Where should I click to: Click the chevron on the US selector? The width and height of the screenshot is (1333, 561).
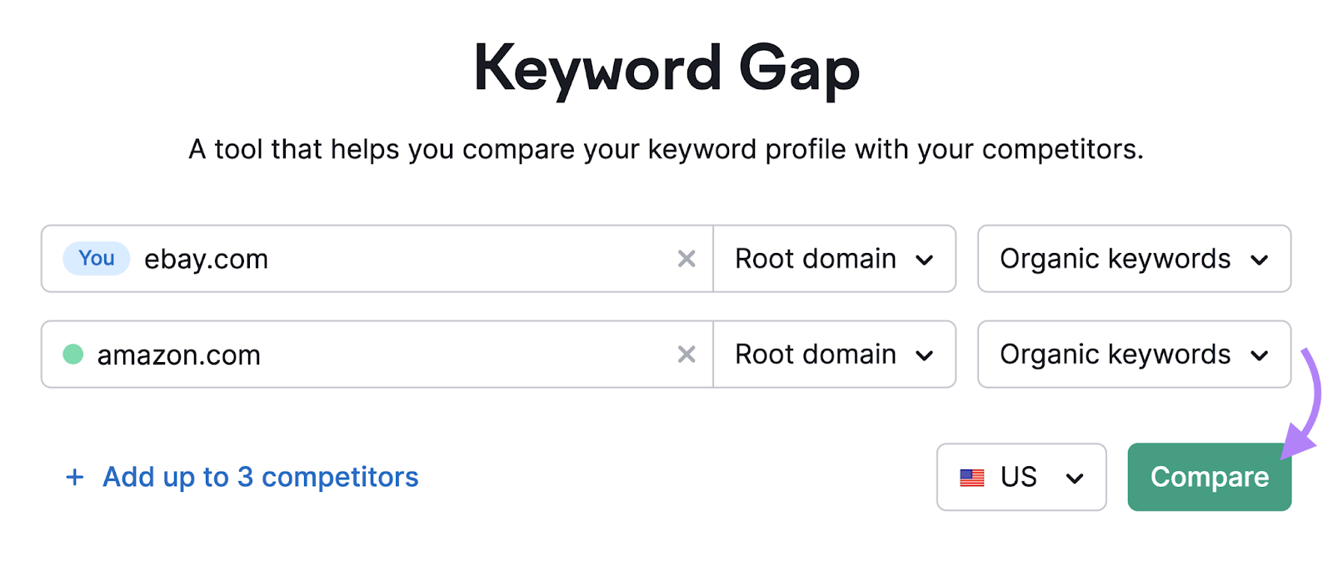pos(1075,477)
